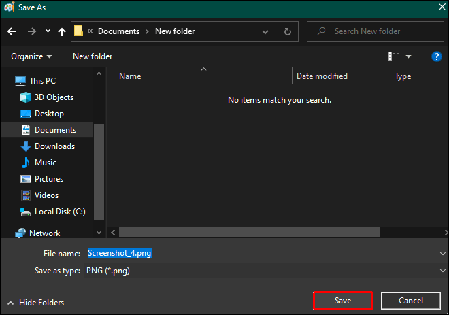The width and height of the screenshot is (449, 315).
Task: Open the view options dropdown arrow
Action: pyautogui.click(x=409, y=56)
